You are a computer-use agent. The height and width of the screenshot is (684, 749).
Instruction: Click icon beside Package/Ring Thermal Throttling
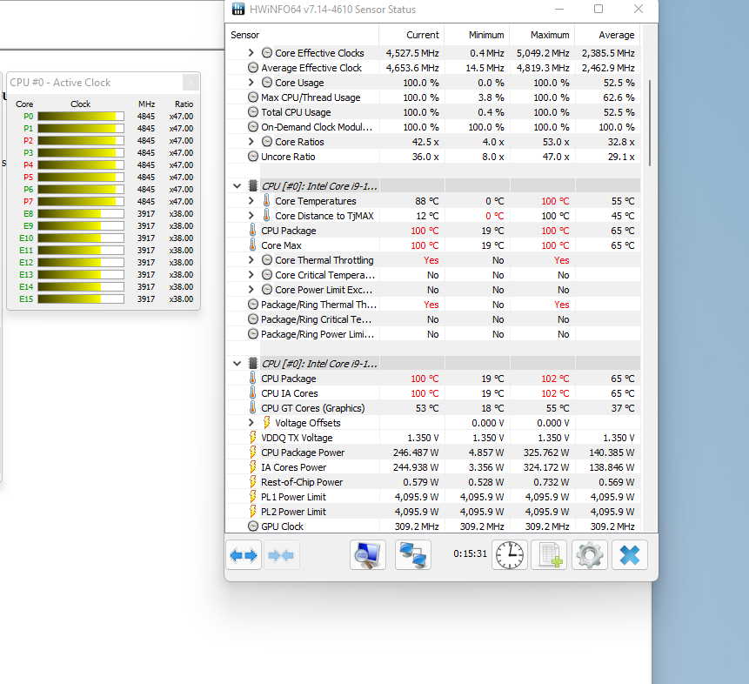point(253,305)
